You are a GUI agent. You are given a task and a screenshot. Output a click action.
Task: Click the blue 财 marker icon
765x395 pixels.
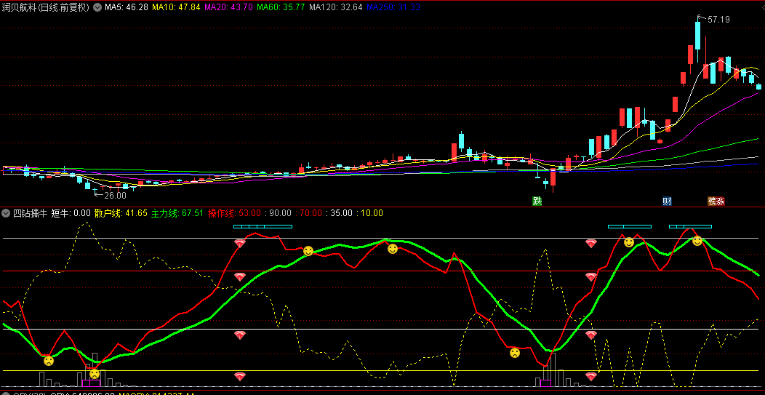point(667,202)
